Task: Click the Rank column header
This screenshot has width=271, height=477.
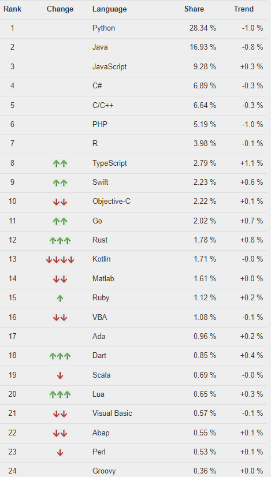Action: 13,9
